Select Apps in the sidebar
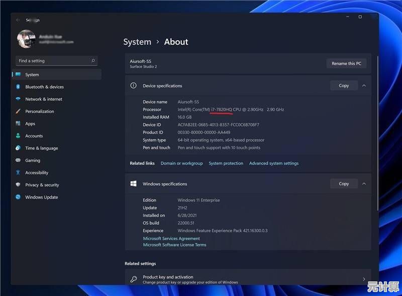The height and width of the screenshot is (296, 402). [x=57, y=124]
